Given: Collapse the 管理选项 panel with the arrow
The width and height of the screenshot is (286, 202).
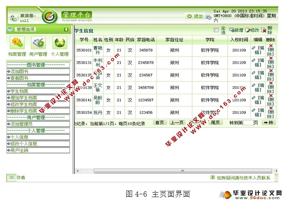Looking at the screenshot, I should click(66, 30).
